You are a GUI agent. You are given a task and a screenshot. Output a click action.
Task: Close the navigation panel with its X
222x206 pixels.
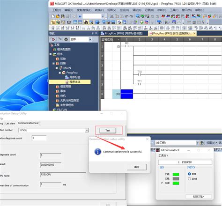pos(96,33)
